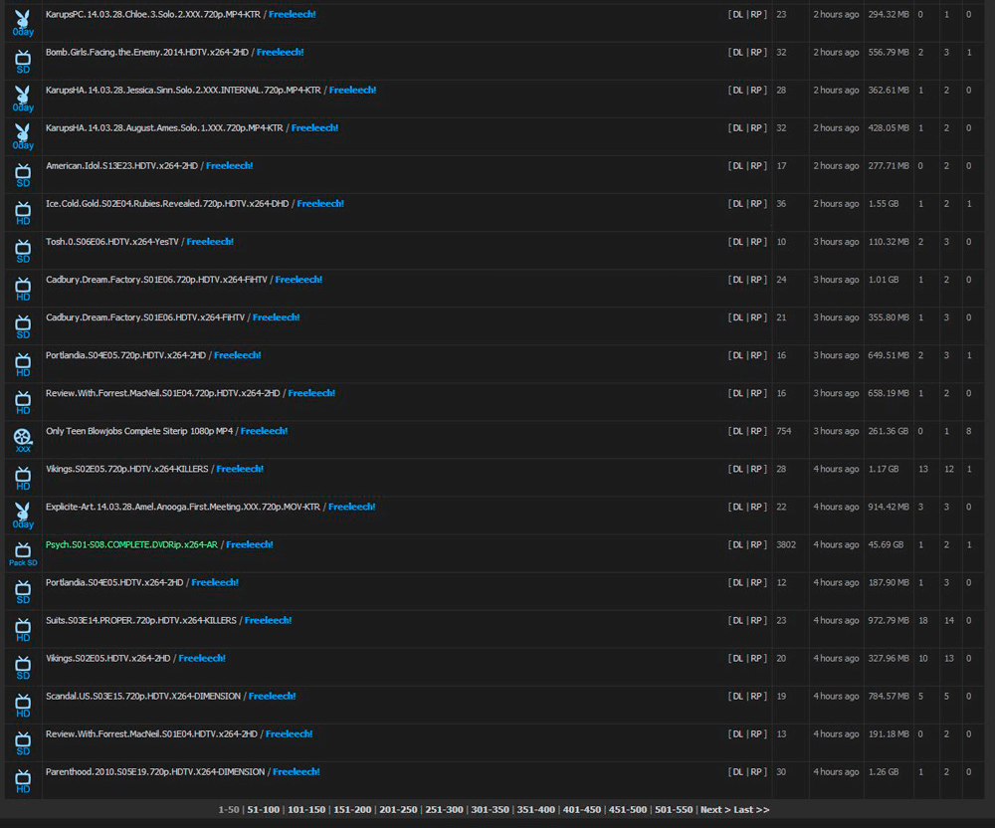Click the HD category icon beside Ice.Cold.Gold.S02E04
The height and width of the screenshot is (828, 995).
point(23,213)
